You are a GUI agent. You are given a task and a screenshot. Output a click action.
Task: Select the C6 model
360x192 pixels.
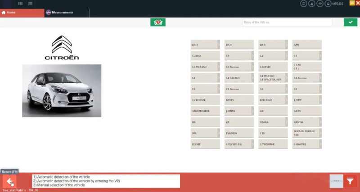click(273, 89)
